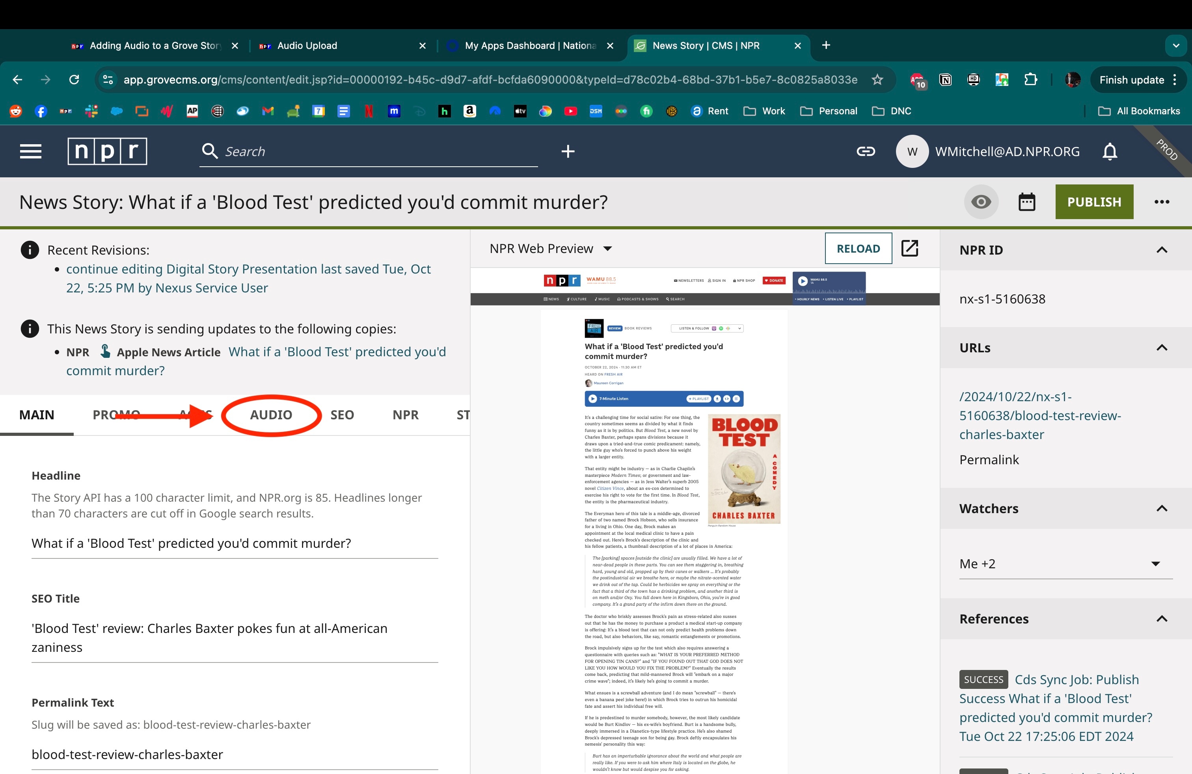Open the Facebook bookmark

[41, 111]
